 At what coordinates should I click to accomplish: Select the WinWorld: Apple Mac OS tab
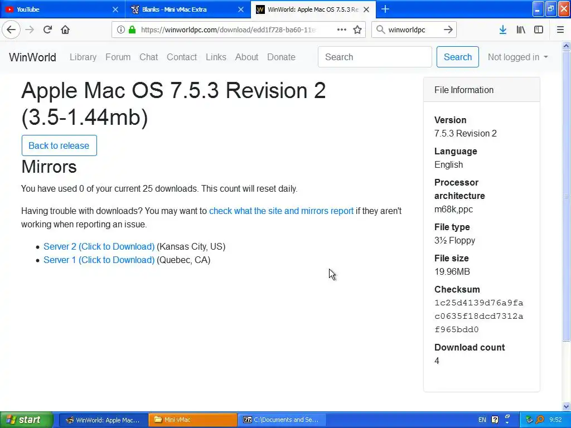tap(313, 9)
